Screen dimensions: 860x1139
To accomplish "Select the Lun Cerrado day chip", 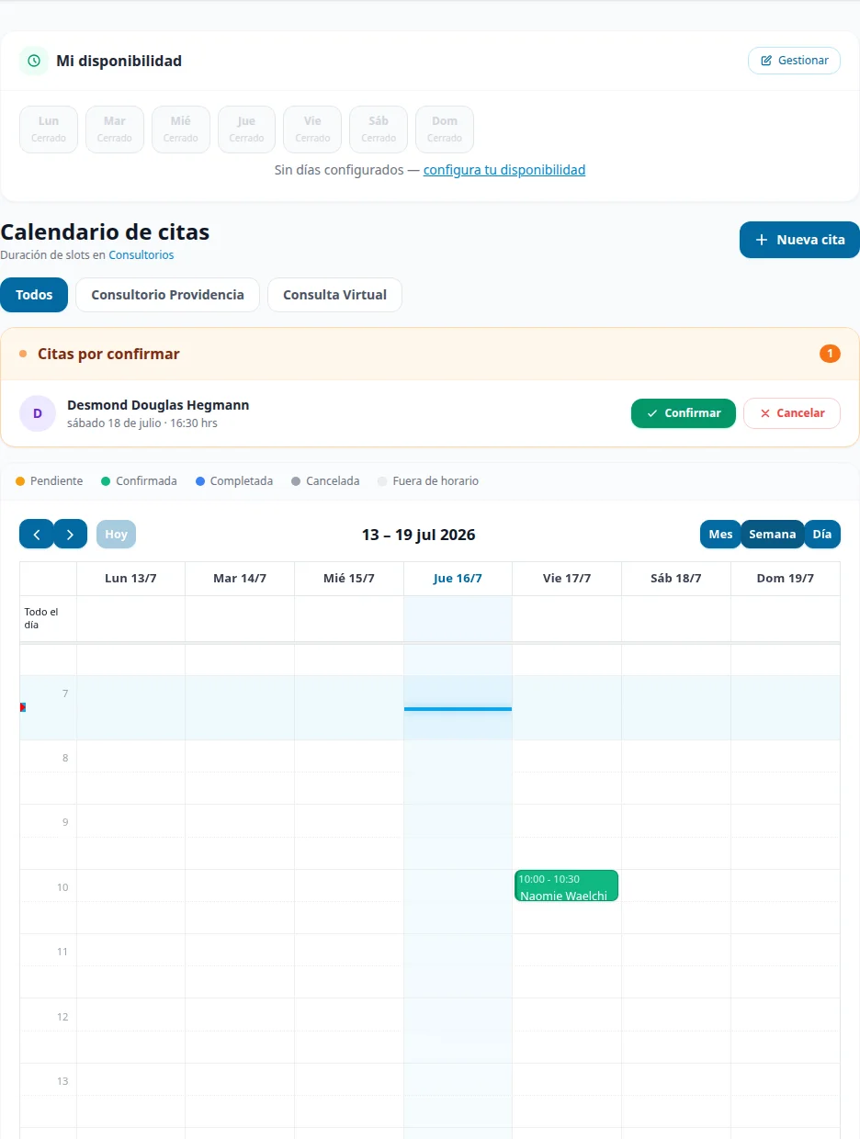I will coord(49,129).
